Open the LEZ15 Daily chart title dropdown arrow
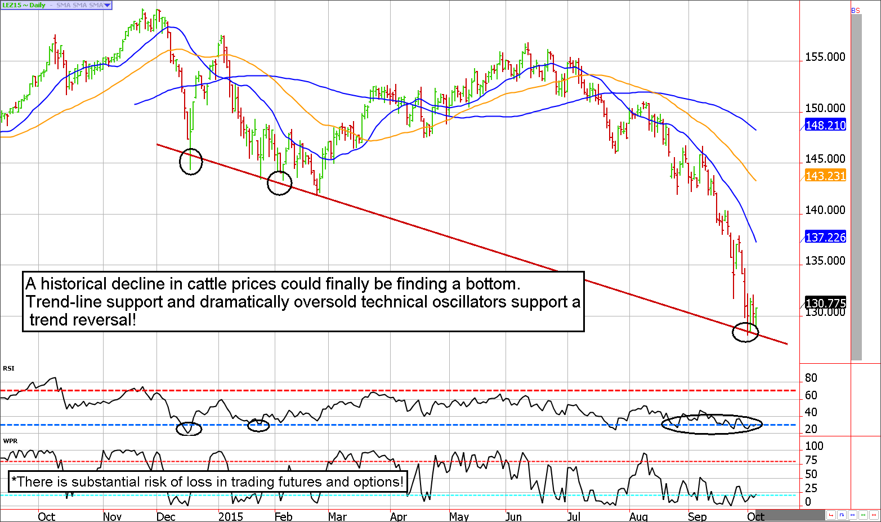Image resolution: width=881 pixels, height=522 pixels. point(108,5)
